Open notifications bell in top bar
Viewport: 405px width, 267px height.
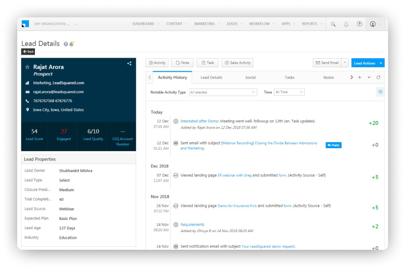346,24
